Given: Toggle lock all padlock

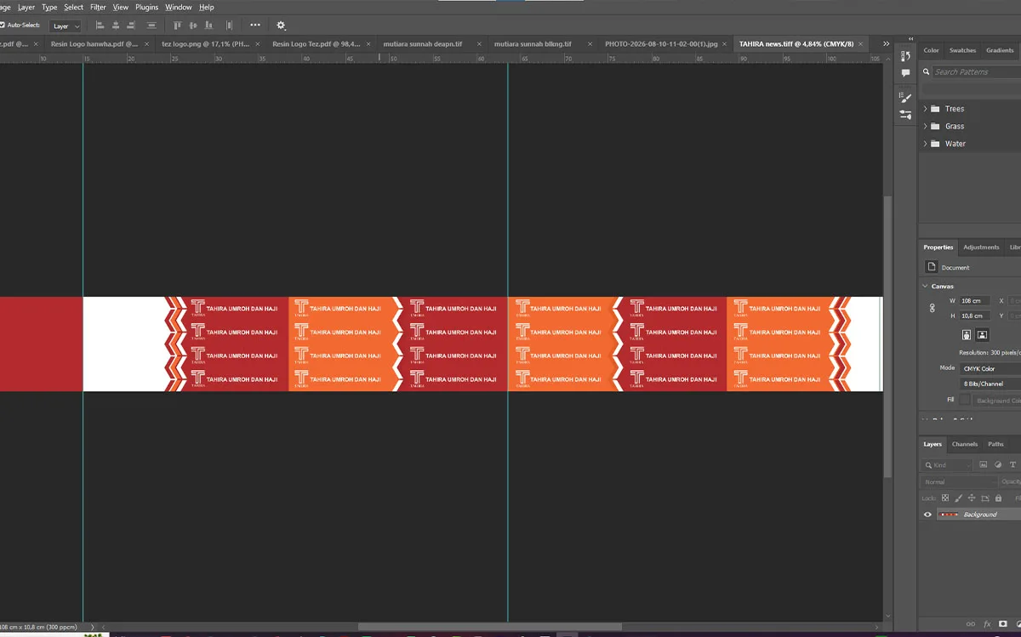Looking at the screenshot, I should click(999, 498).
